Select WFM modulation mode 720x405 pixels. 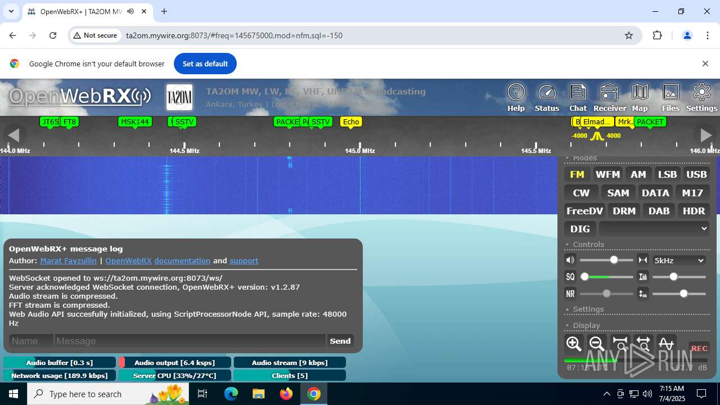point(607,174)
